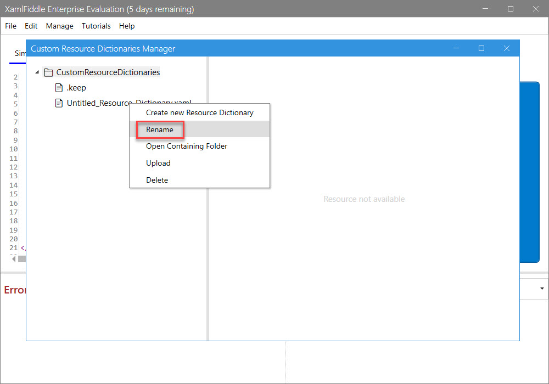Open the Edit menu
Viewport: 549px width, 384px height.
click(x=31, y=26)
